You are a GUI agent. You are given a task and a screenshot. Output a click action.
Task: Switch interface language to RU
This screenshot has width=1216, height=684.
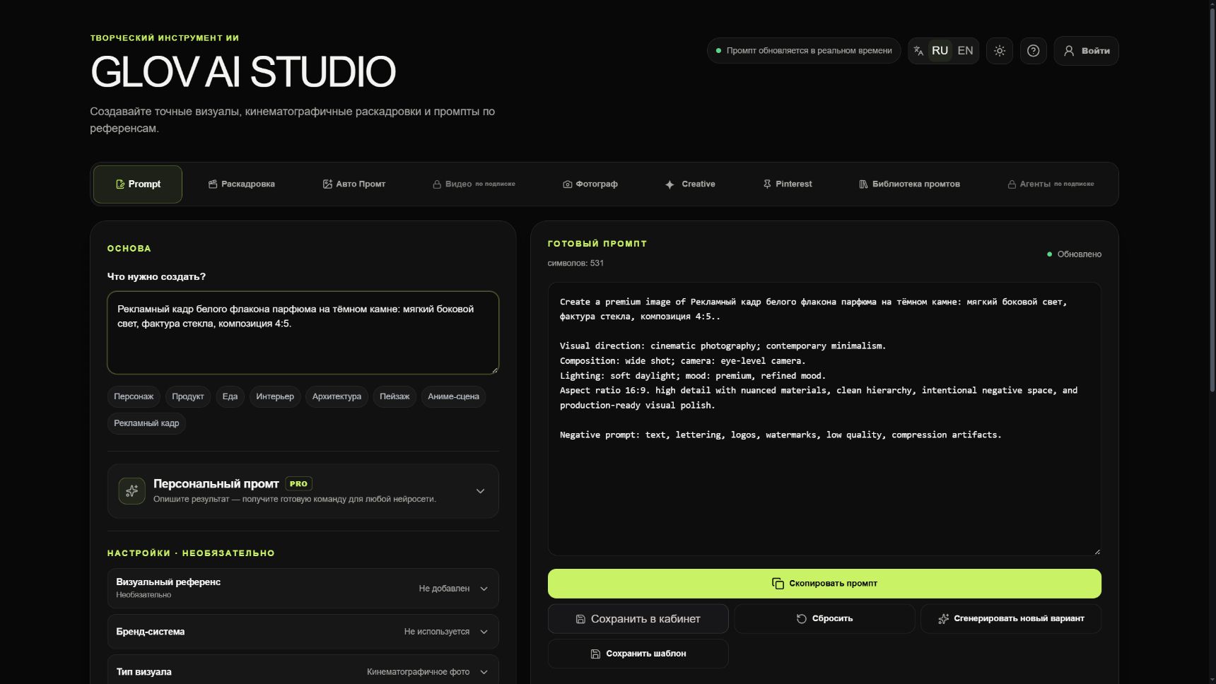tap(940, 51)
